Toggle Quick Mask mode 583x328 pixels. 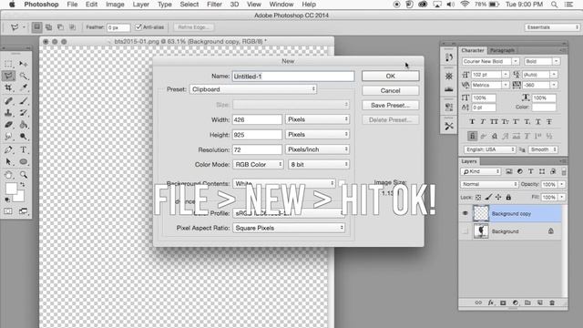coord(8,211)
